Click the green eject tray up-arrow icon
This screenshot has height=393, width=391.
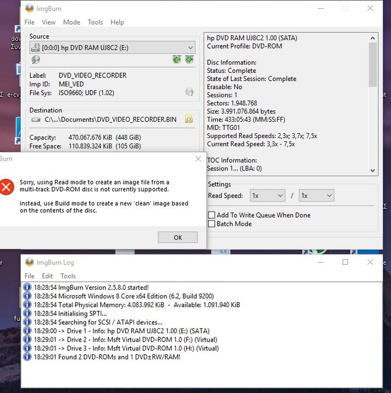[x=177, y=59]
